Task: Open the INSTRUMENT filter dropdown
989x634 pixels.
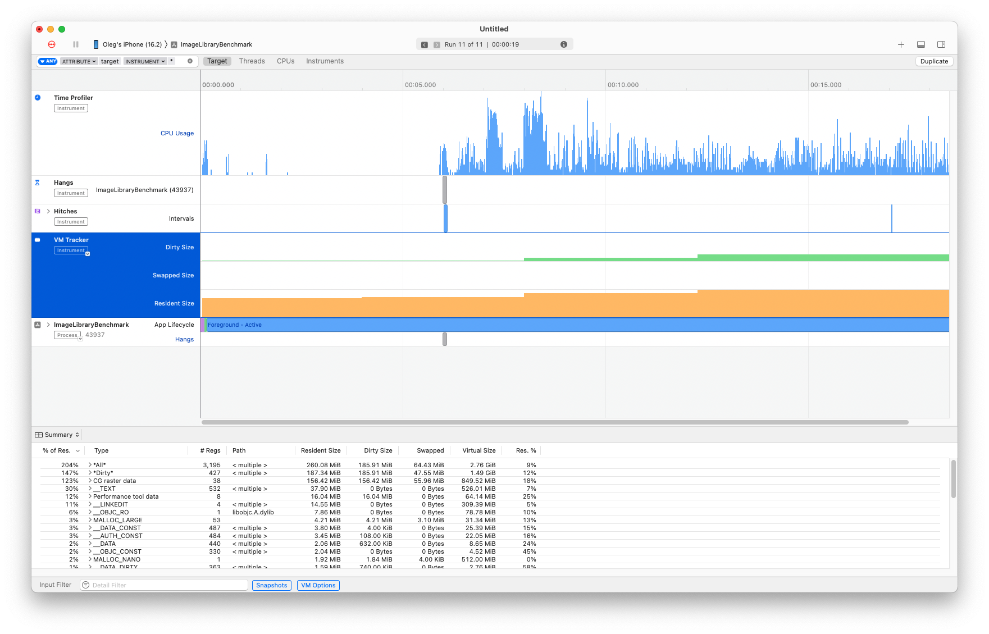Action: pos(145,61)
